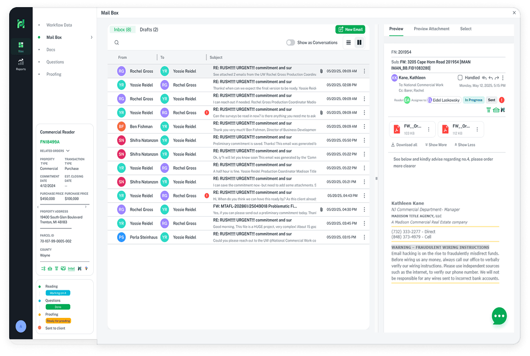Go to Questions in the left navigation
Image resolution: width=530 pixels, height=356 pixels.
55,62
